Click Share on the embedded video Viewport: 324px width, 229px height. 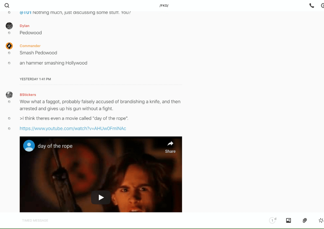click(170, 147)
